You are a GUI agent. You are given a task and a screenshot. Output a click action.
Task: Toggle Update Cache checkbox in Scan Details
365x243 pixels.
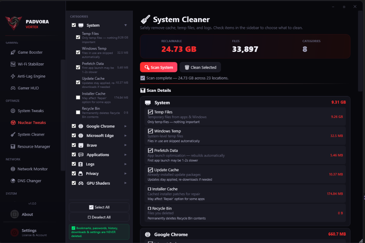[x=150, y=170]
